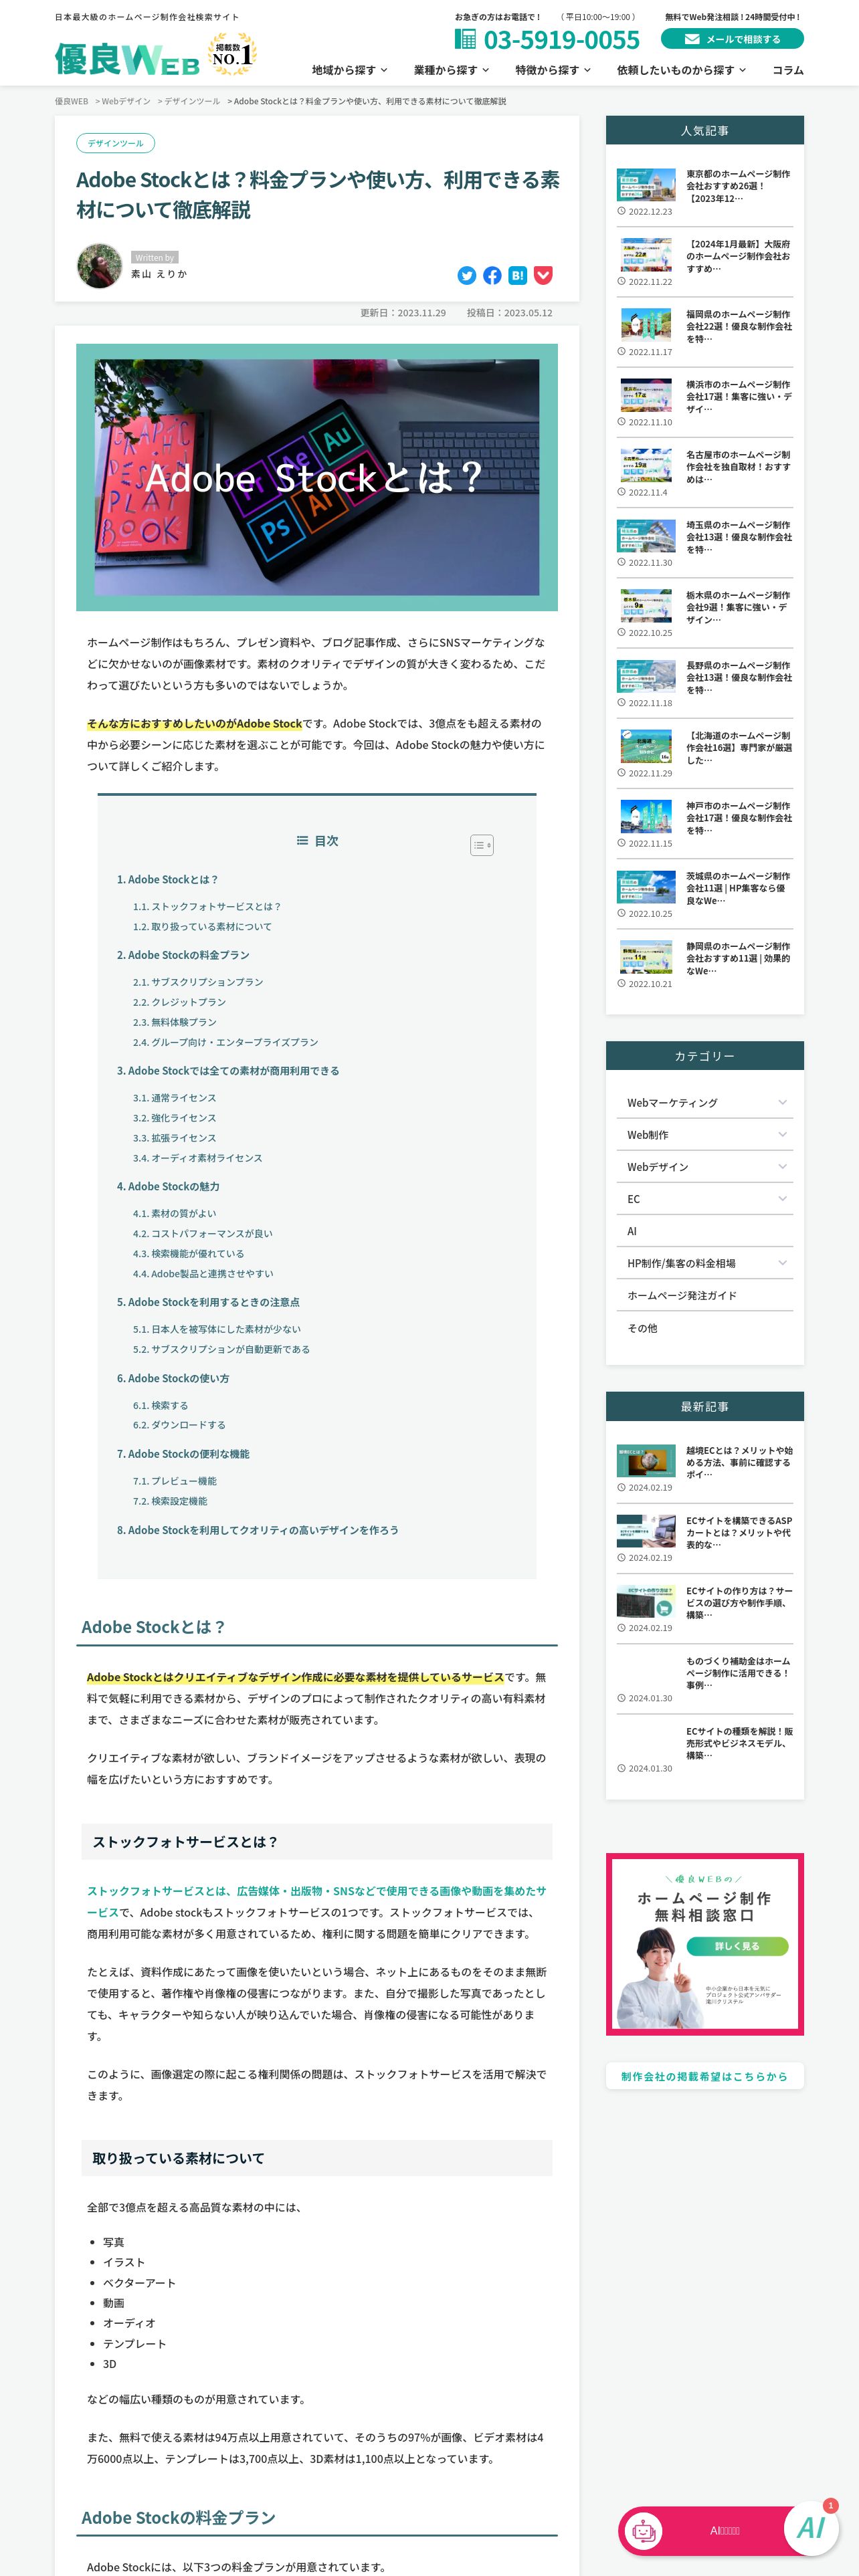The image size is (859, 2576).
Task: Expand Web制作 category chevron
Action: coord(782,1134)
